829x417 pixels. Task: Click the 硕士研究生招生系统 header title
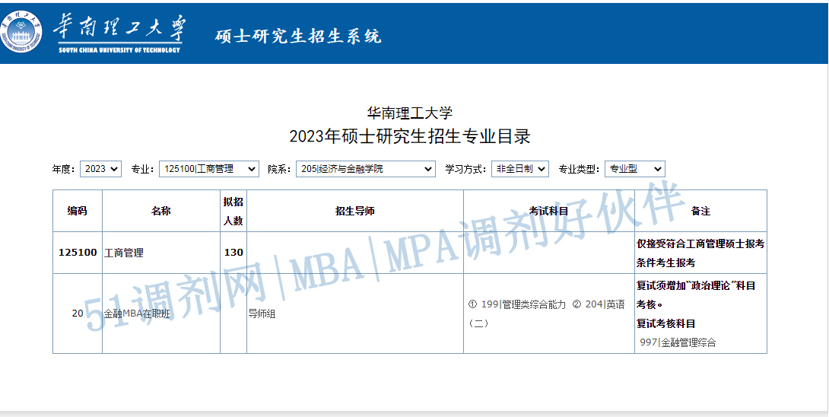[x=297, y=36]
